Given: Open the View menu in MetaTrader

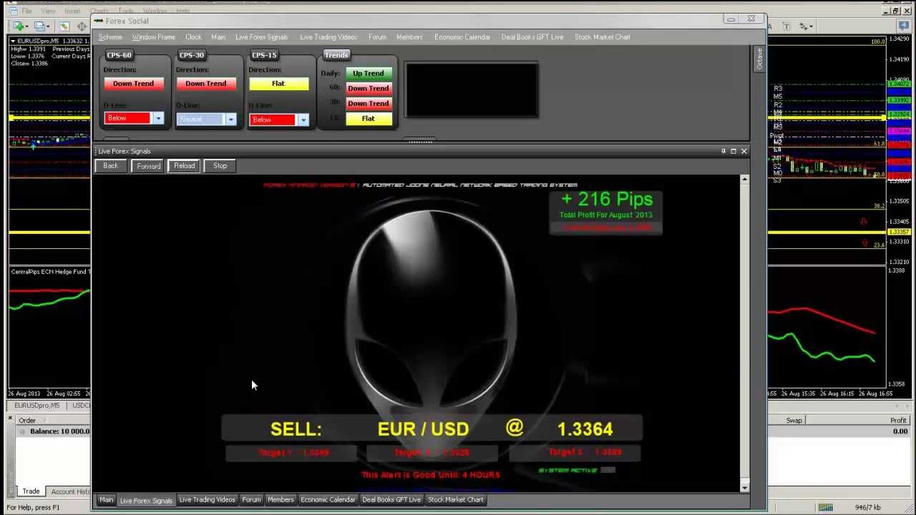Looking at the screenshot, I should click(48, 11).
